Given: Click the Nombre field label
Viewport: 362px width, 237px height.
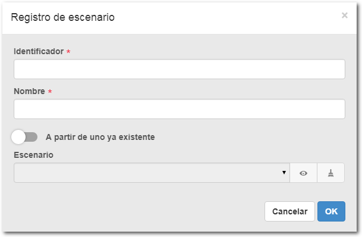Looking at the screenshot, I should [29, 91].
